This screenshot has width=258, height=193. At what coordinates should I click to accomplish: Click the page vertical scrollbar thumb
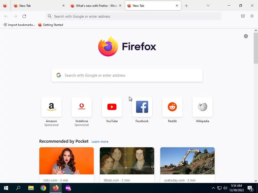pos(256,48)
